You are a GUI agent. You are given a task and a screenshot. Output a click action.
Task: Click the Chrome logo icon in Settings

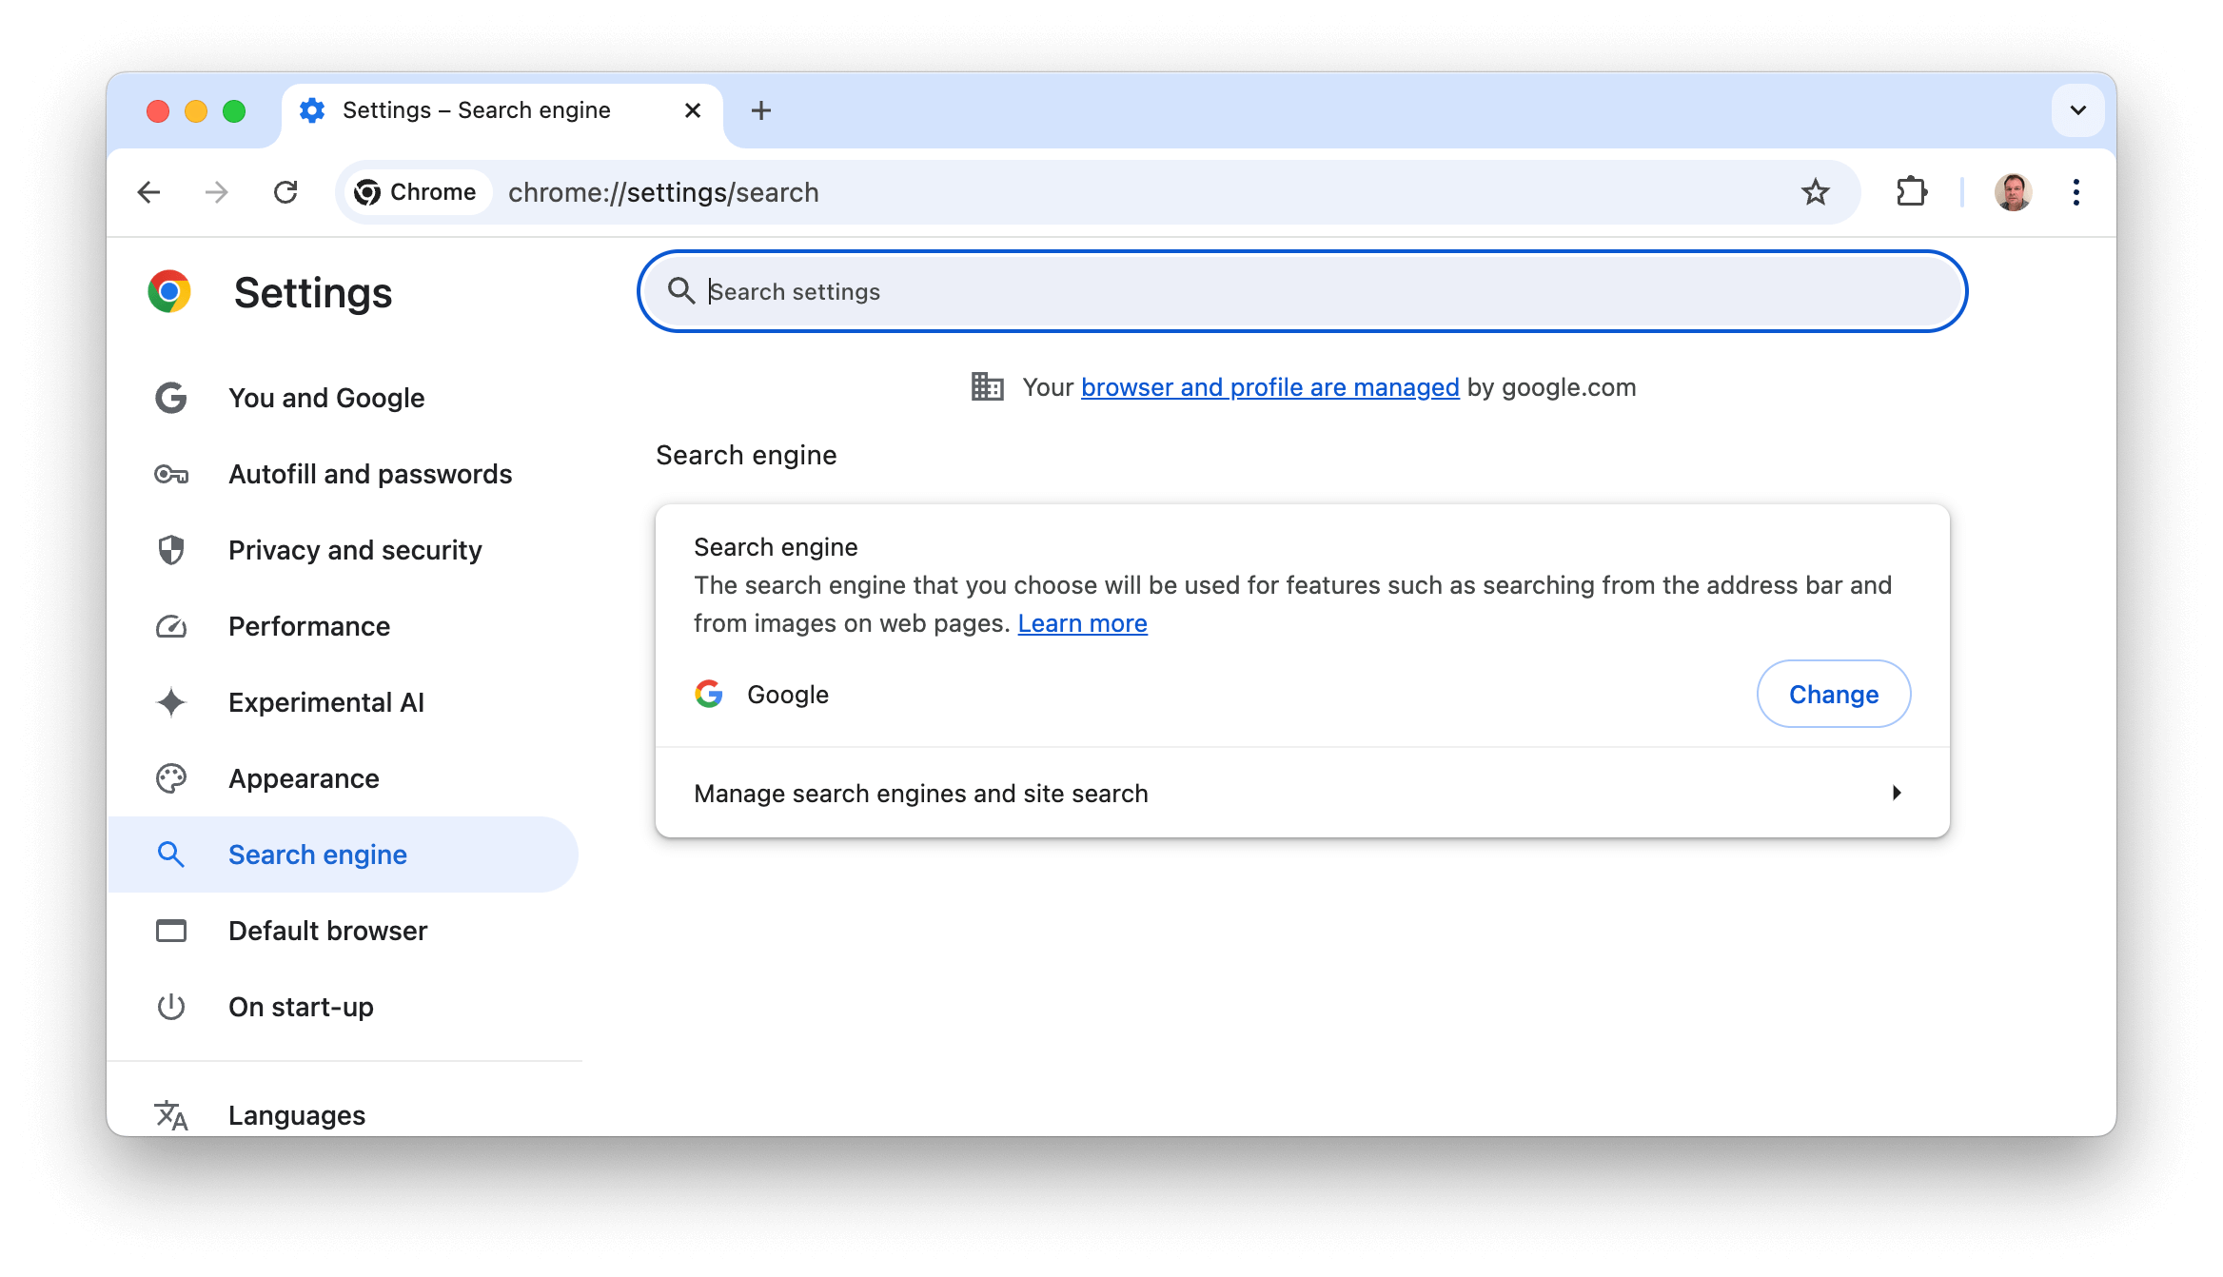tap(167, 293)
